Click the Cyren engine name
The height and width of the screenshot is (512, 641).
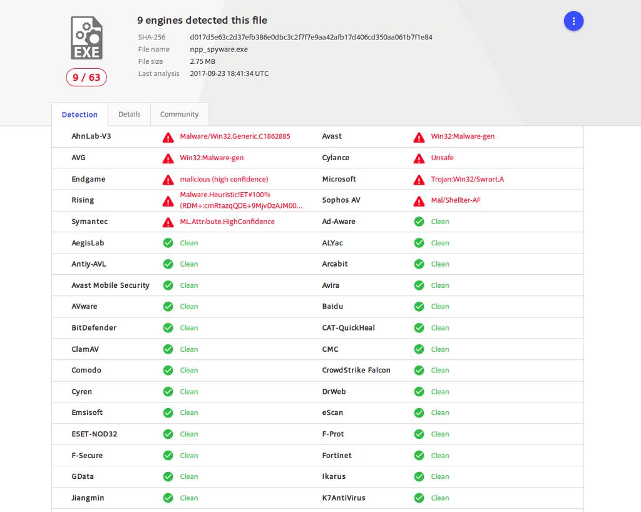click(82, 391)
